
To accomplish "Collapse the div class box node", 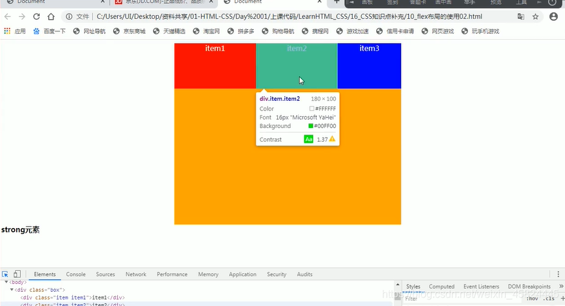I will point(12,290).
